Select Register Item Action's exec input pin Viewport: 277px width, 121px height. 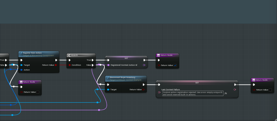click(x=21, y=60)
